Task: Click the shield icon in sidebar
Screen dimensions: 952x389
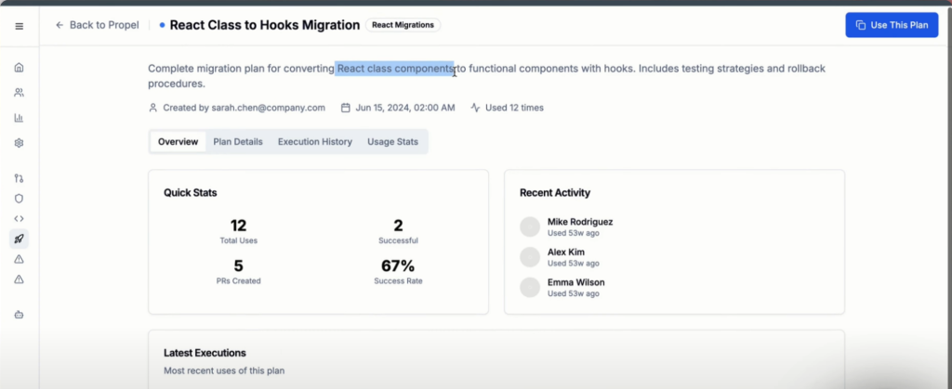Action: 19,198
